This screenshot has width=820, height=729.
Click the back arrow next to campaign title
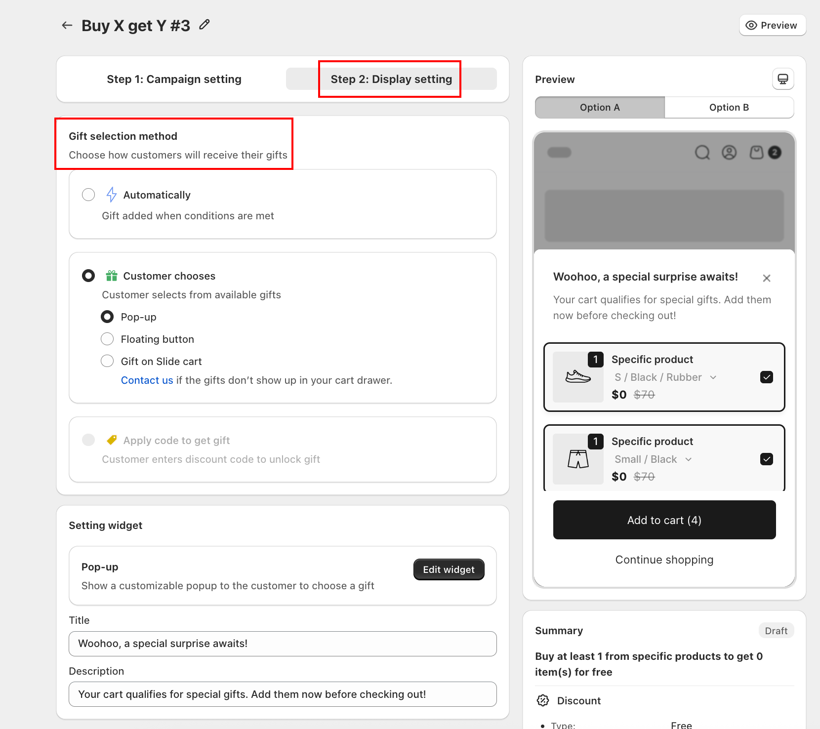67,25
